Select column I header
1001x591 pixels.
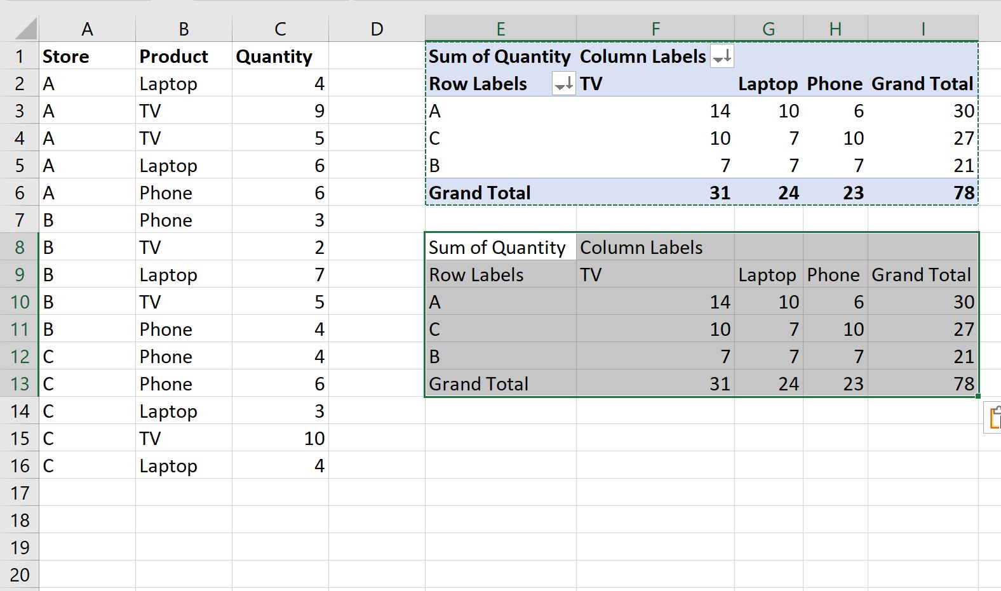click(923, 29)
